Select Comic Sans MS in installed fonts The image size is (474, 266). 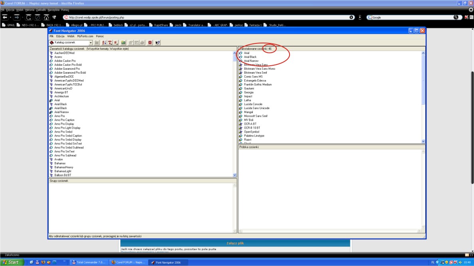pyautogui.click(x=253, y=76)
